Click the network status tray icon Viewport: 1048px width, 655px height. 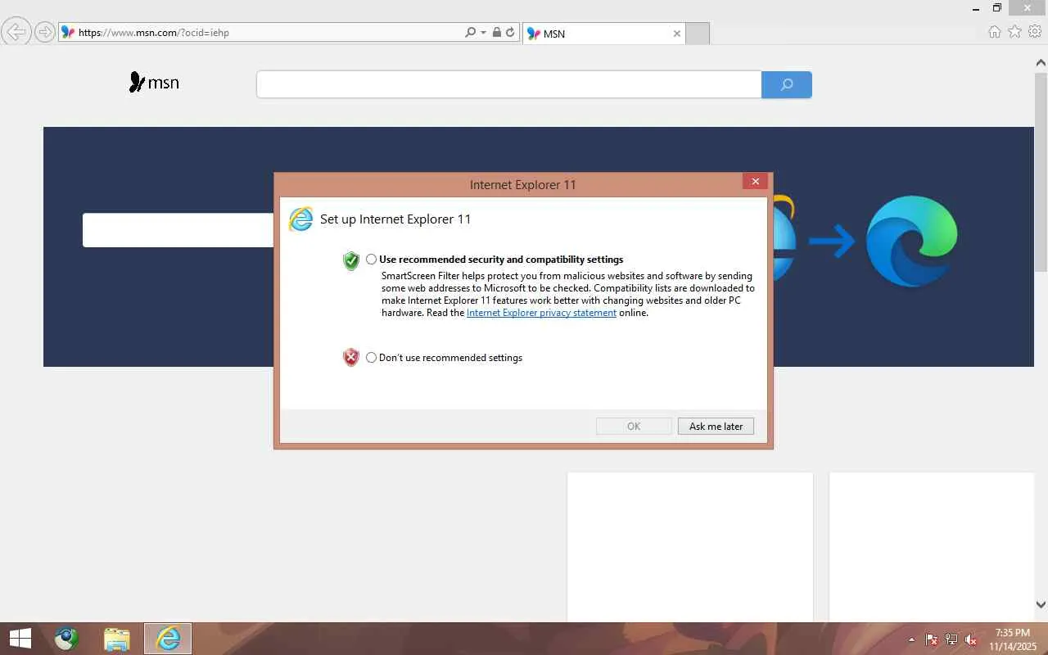(x=951, y=639)
